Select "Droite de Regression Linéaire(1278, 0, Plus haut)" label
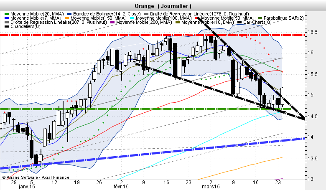 (200, 14)
